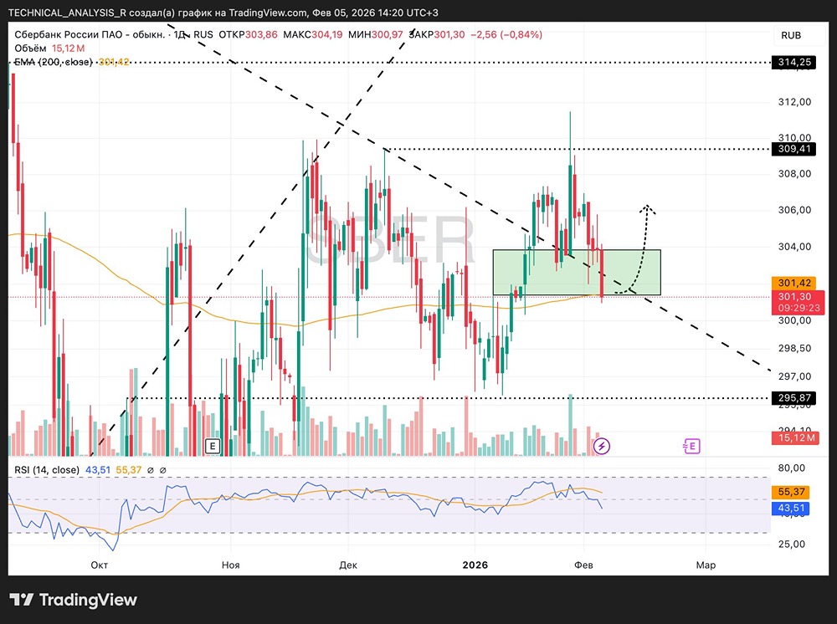Click the orange 301,42 EMA label on price axis

(793, 284)
